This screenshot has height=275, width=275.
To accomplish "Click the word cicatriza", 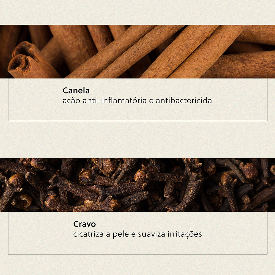I will pyautogui.click(x=88, y=234).
